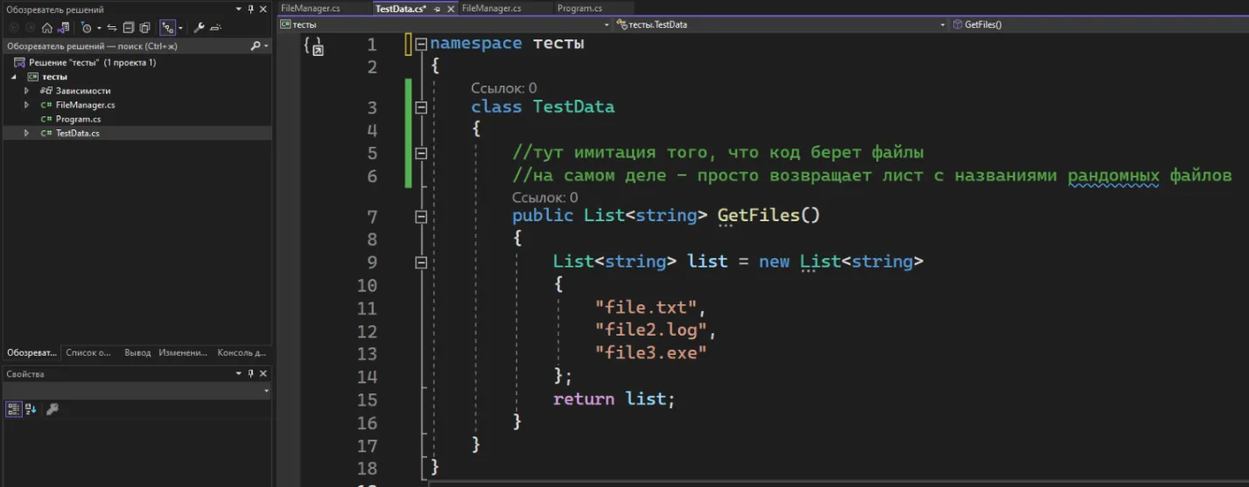Select FileManager.cs in the solution tree
This screenshot has height=487, width=1249.
pyautogui.click(x=85, y=105)
